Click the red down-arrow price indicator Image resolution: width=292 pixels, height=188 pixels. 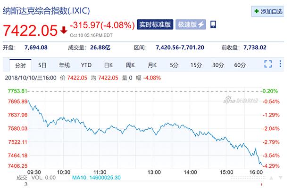(x=64, y=31)
